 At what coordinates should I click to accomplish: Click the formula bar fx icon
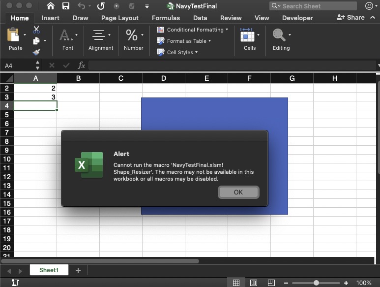(82, 65)
